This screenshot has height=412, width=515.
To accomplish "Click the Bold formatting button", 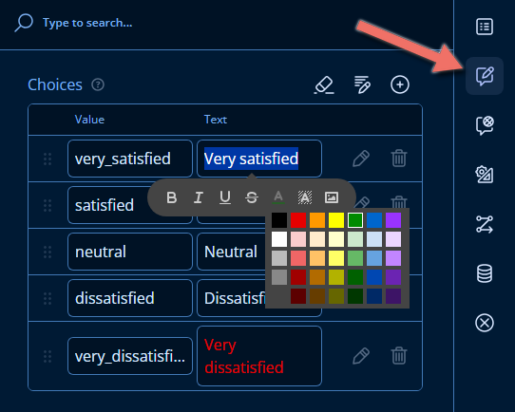I will point(171,197).
